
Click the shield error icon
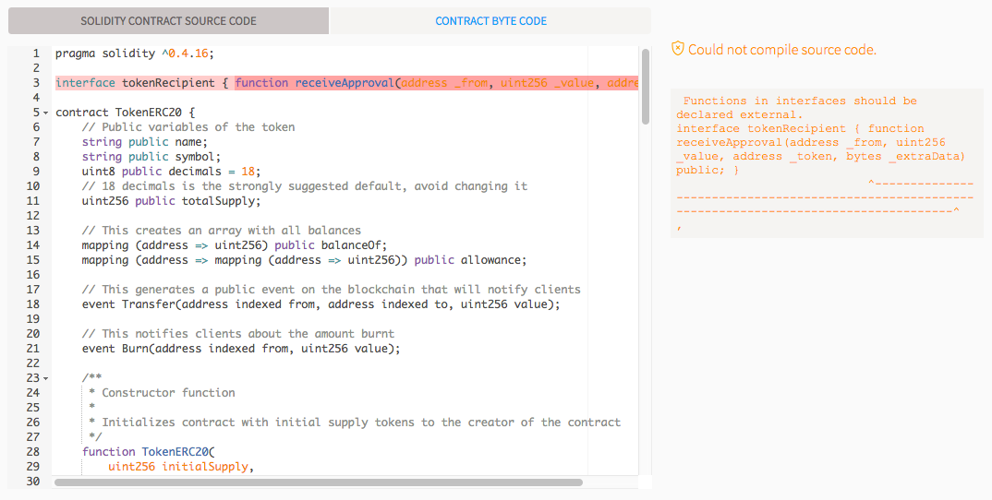[x=678, y=49]
